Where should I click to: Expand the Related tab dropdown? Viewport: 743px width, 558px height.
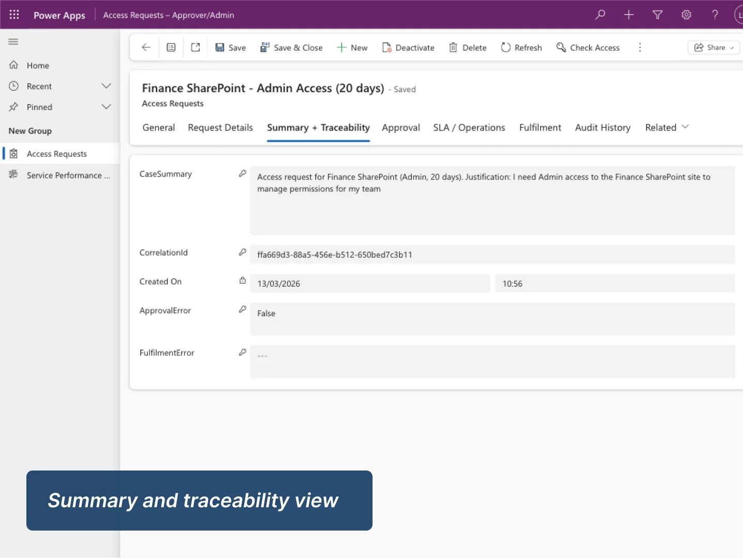[x=685, y=127]
